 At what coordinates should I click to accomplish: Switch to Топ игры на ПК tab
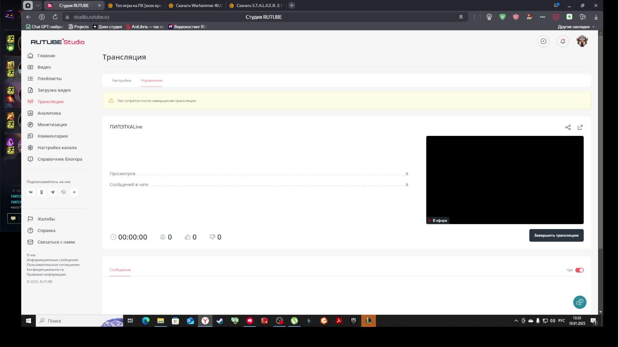[x=135, y=5]
